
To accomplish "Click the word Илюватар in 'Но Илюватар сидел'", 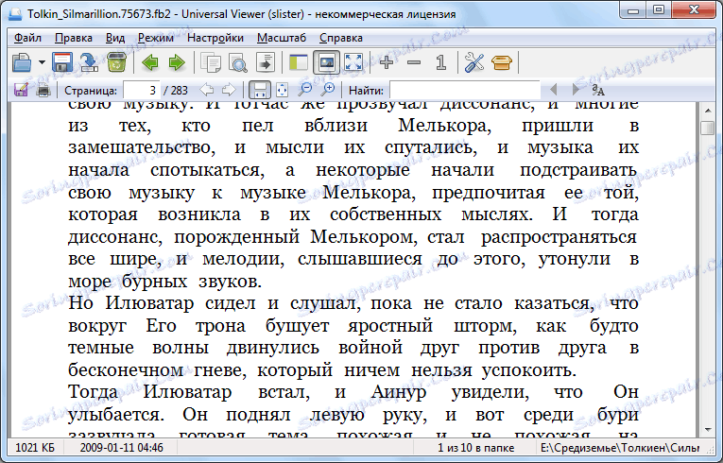I will click(149, 303).
